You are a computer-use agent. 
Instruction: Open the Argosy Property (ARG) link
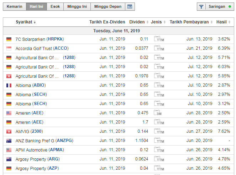pos(38,159)
